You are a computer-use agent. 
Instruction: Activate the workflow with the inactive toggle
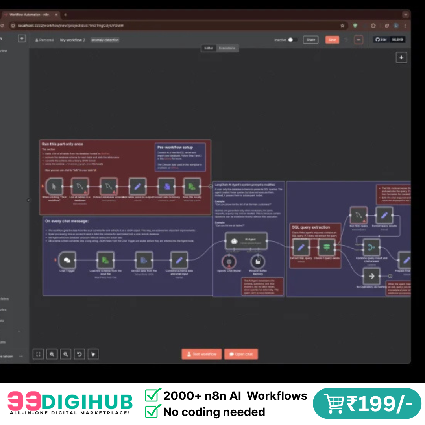pyautogui.click(x=292, y=40)
